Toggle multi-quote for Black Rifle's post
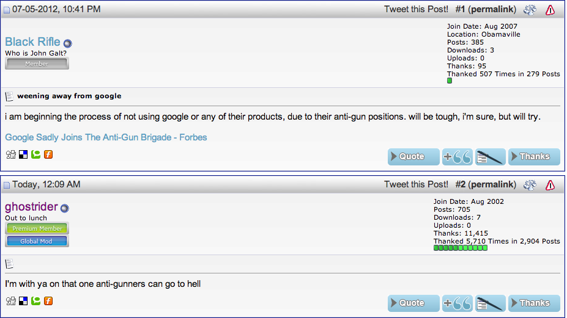 [x=457, y=157]
